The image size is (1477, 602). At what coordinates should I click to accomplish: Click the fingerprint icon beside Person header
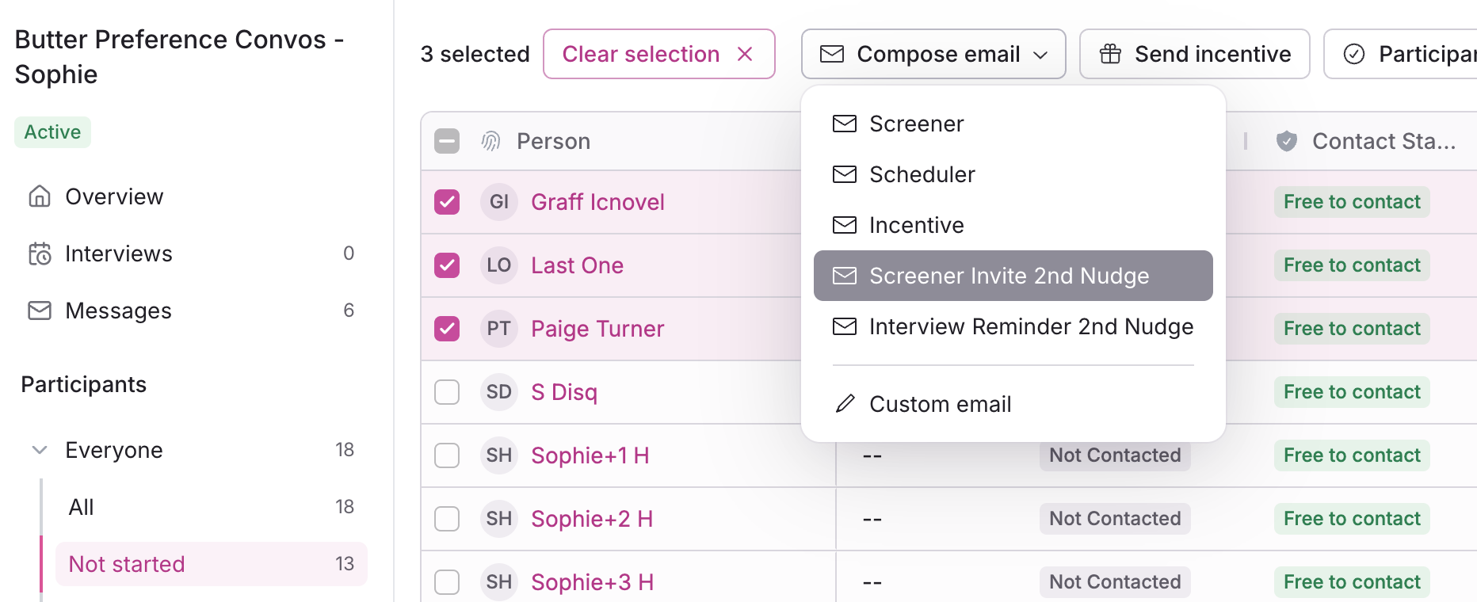(491, 141)
